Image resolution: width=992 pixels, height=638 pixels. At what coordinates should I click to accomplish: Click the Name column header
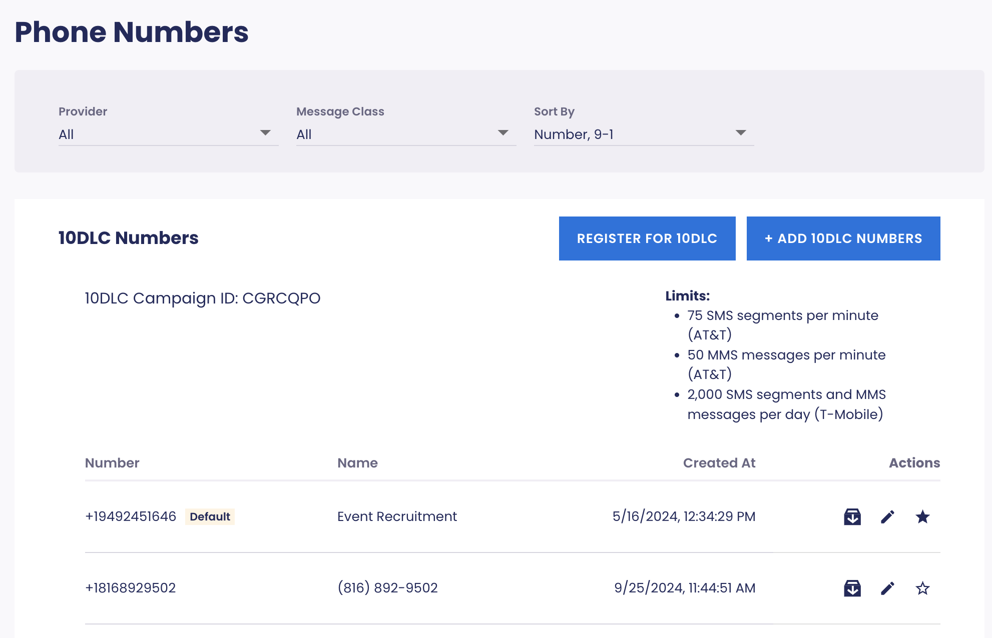coord(357,463)
